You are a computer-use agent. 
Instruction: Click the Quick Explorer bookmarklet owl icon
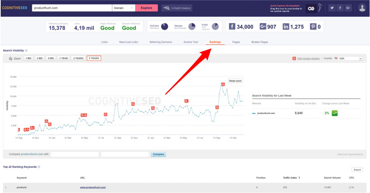click(x=311, y=8)
